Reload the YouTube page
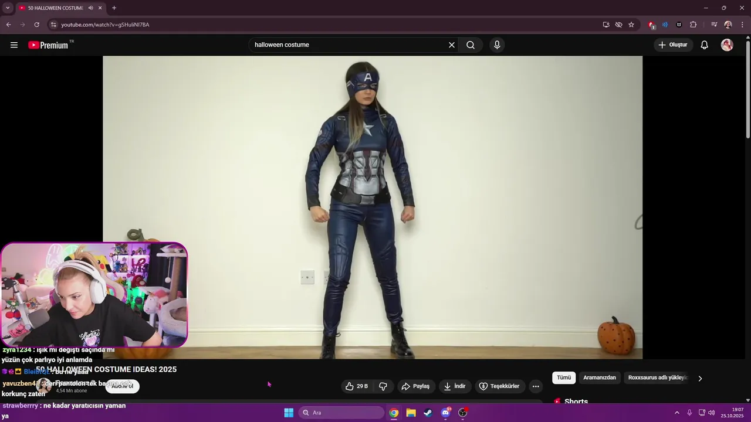Viewport: 751px width, 422px height. coord(36,25)
